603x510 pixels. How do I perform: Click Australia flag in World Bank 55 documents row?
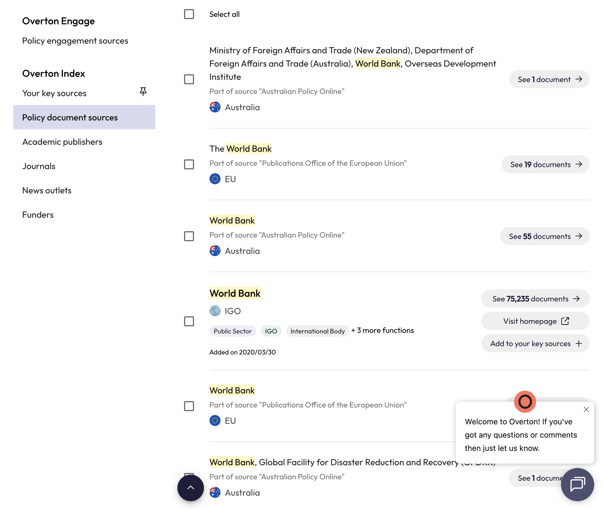(x=215, y=251)
